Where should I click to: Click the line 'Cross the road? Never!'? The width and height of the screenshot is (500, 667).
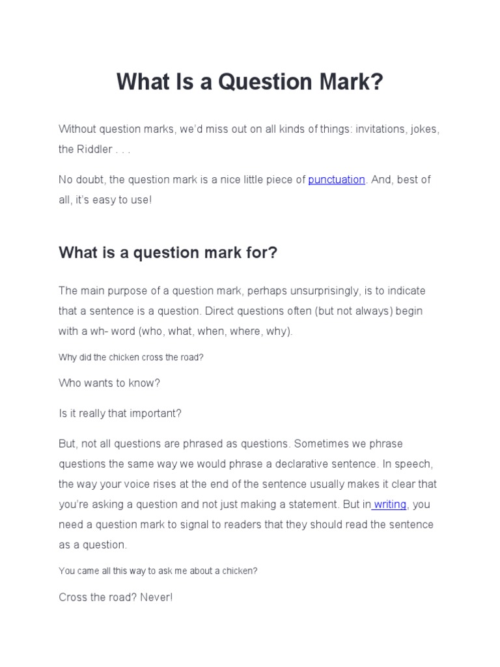tap(116, 597)
